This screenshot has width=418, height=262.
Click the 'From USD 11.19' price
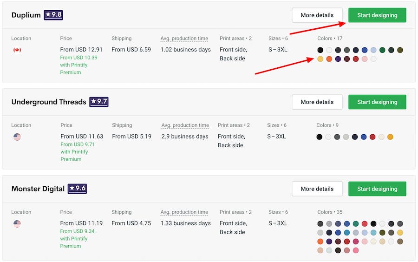(x=81, y=223)
